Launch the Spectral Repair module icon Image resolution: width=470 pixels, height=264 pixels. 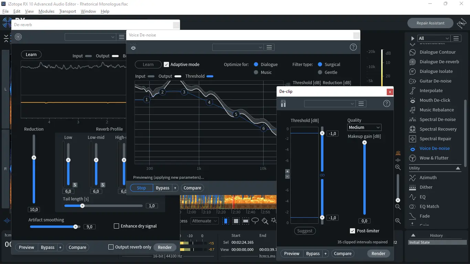[413, 139]
